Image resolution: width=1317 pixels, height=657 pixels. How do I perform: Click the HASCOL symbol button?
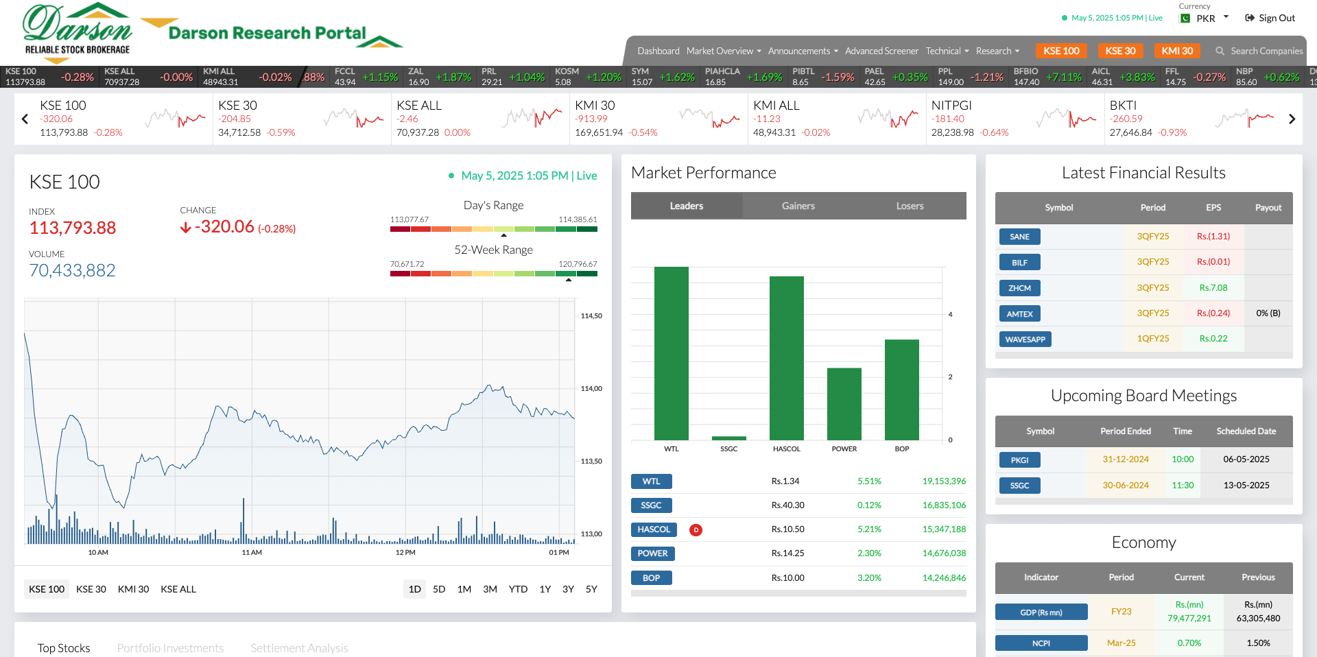654,529
